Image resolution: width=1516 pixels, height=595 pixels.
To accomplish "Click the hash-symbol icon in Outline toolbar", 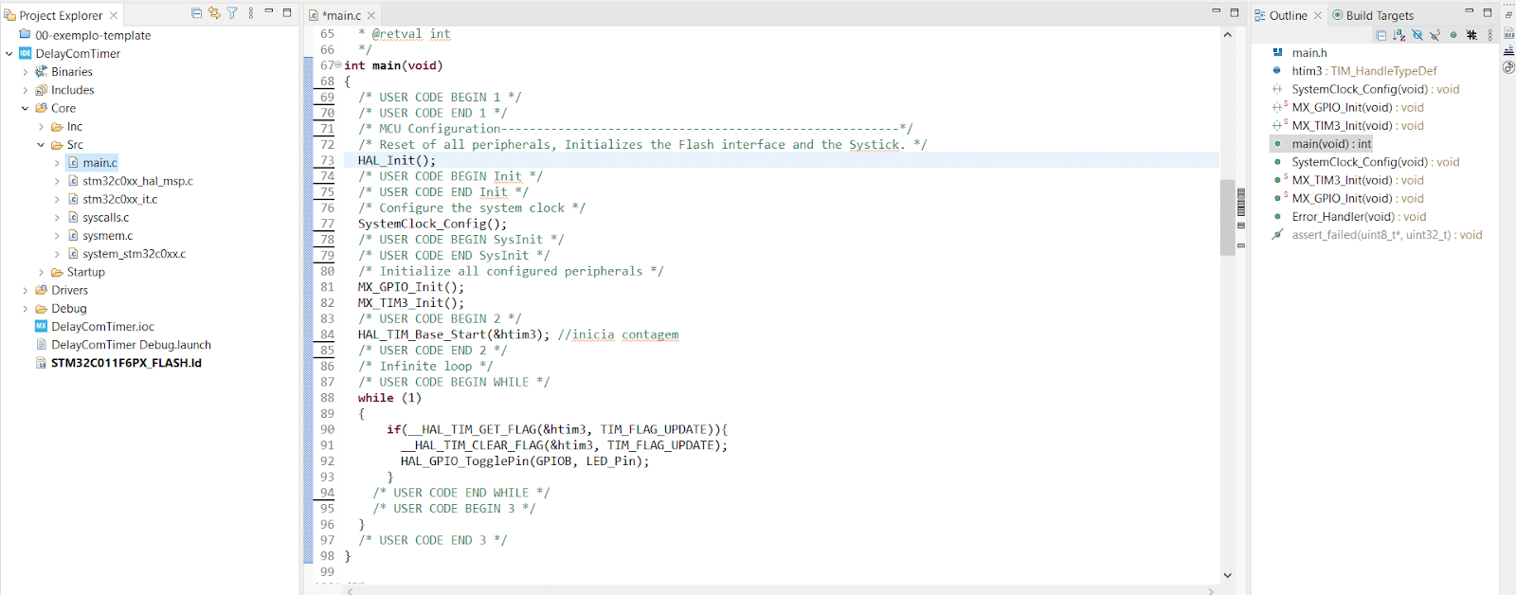I will (1471, 35).
